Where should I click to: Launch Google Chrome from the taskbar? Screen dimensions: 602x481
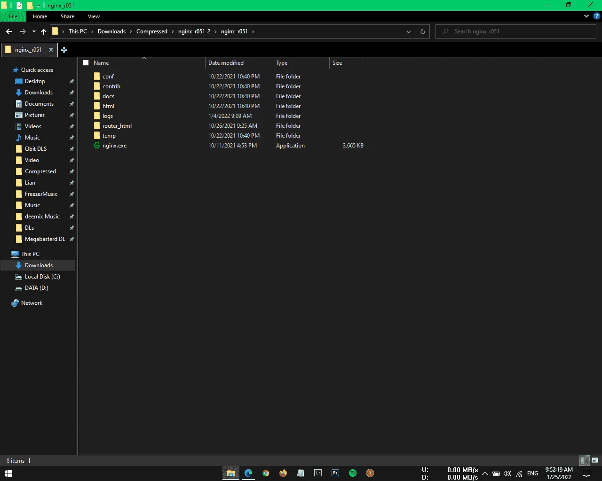click(x=266, y=473)
